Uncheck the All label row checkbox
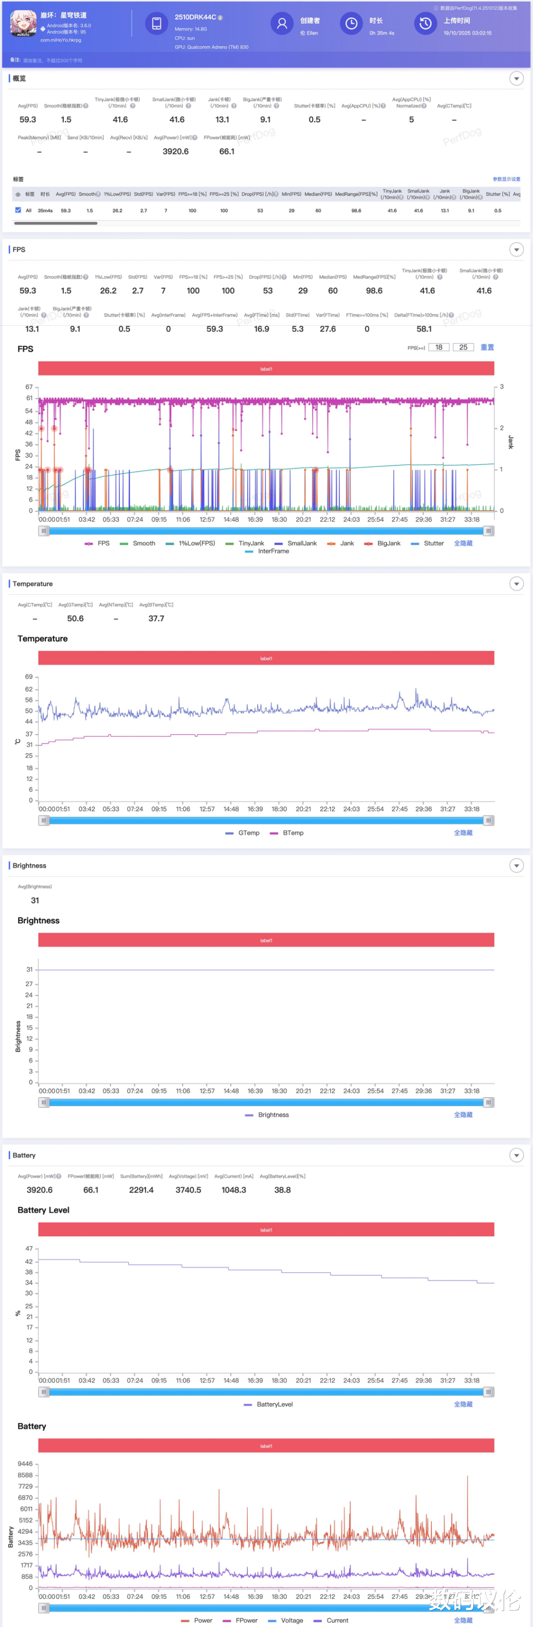The width and height of the screenshot is (533, 1627). tap(17, 210)
